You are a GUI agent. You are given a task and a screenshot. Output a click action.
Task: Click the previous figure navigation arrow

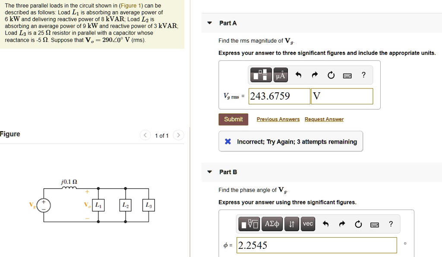click(145, 135)
